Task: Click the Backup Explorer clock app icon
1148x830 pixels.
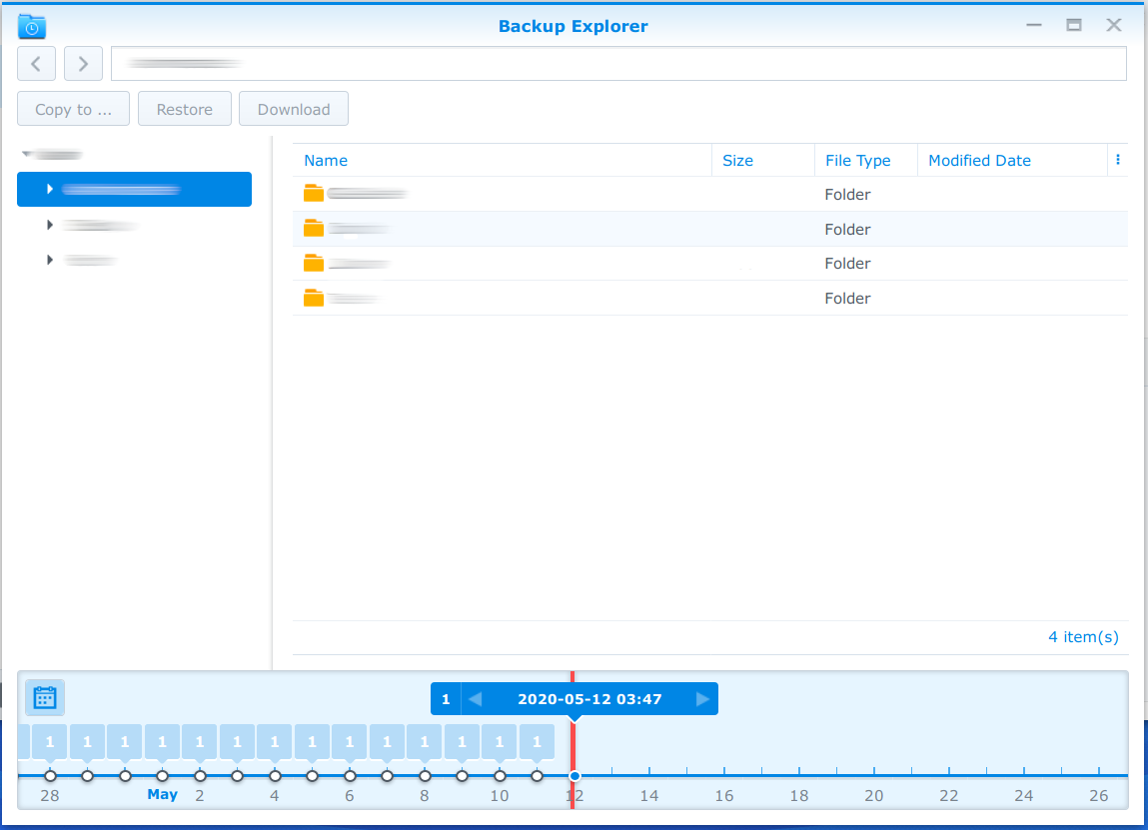Action: [x=30, y=26]
